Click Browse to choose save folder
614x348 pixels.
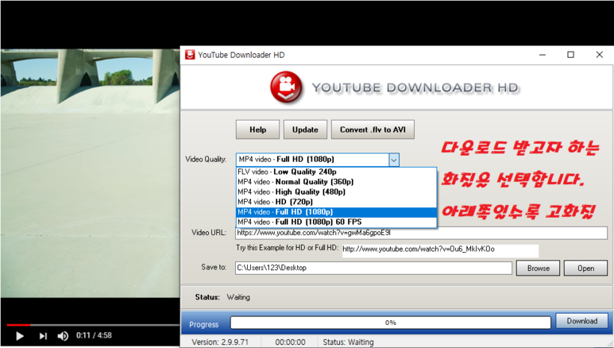(x=538, y=268)
